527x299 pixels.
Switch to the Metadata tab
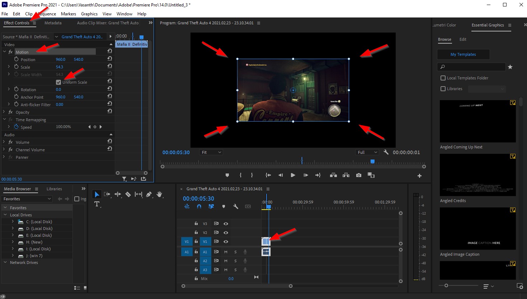53,23
